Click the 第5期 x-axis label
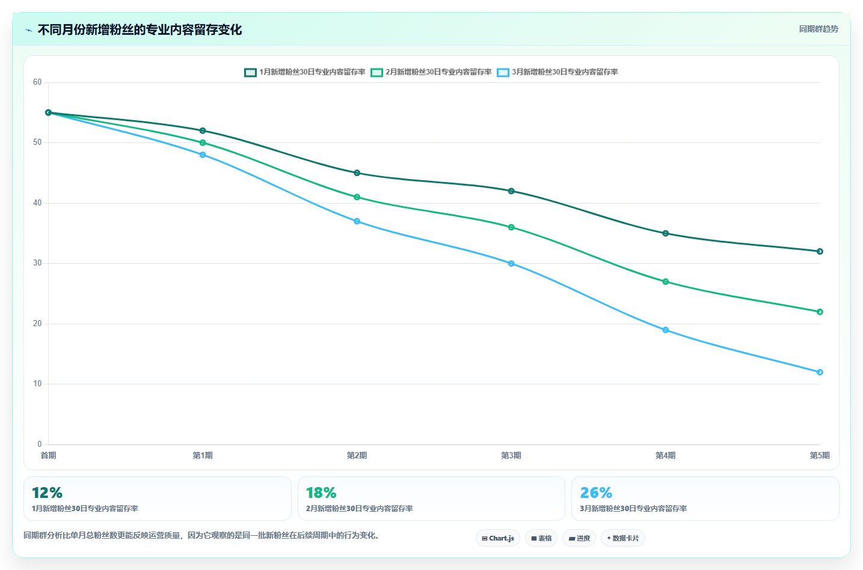863x570 pixels. pyautogui.click(x=820, y=455)
